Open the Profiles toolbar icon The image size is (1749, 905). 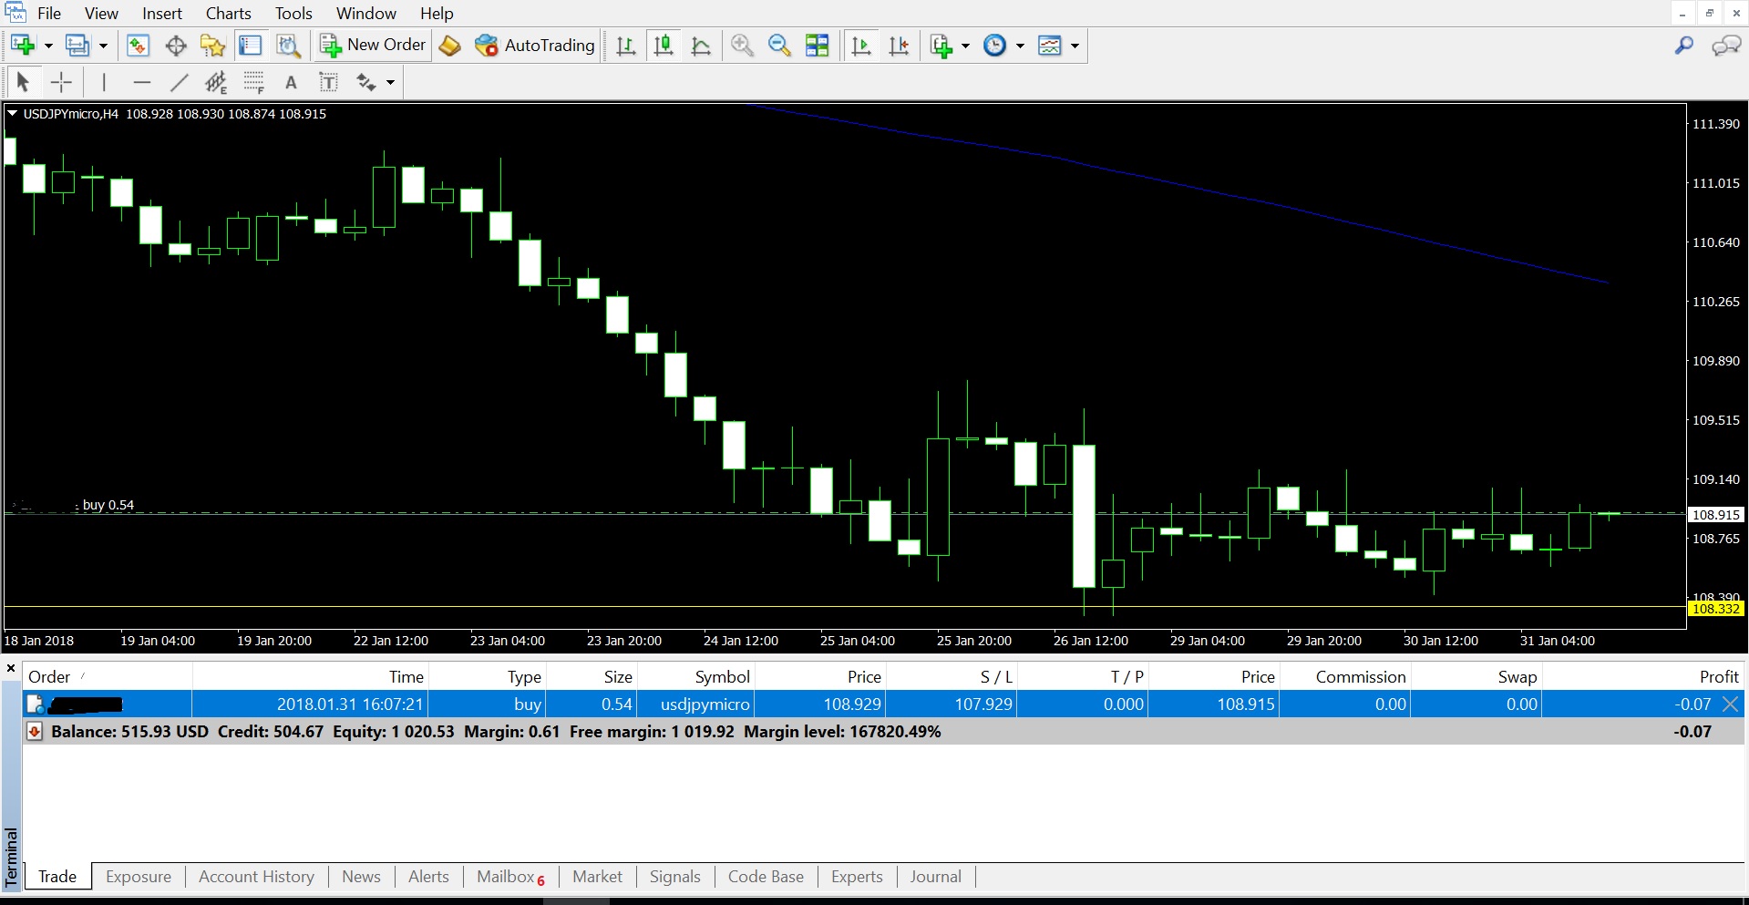[x=78, y=45]
